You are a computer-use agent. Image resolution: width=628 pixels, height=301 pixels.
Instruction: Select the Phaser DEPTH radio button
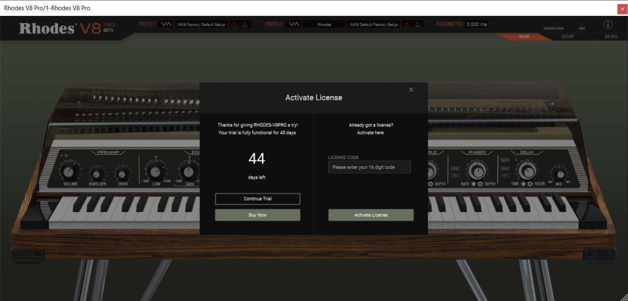(480, 184)
